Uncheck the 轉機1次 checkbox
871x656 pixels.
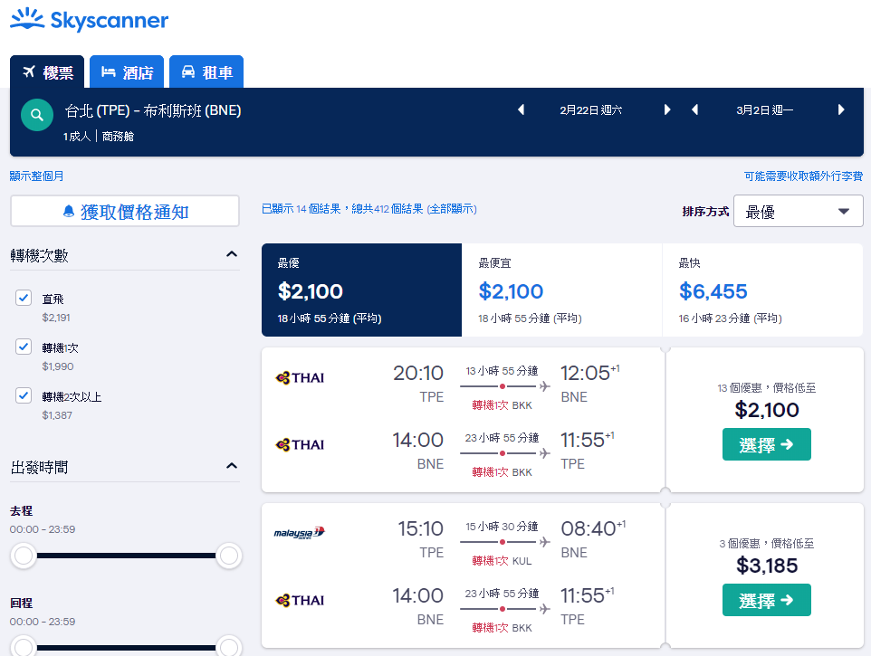click(x=24, y=347)
